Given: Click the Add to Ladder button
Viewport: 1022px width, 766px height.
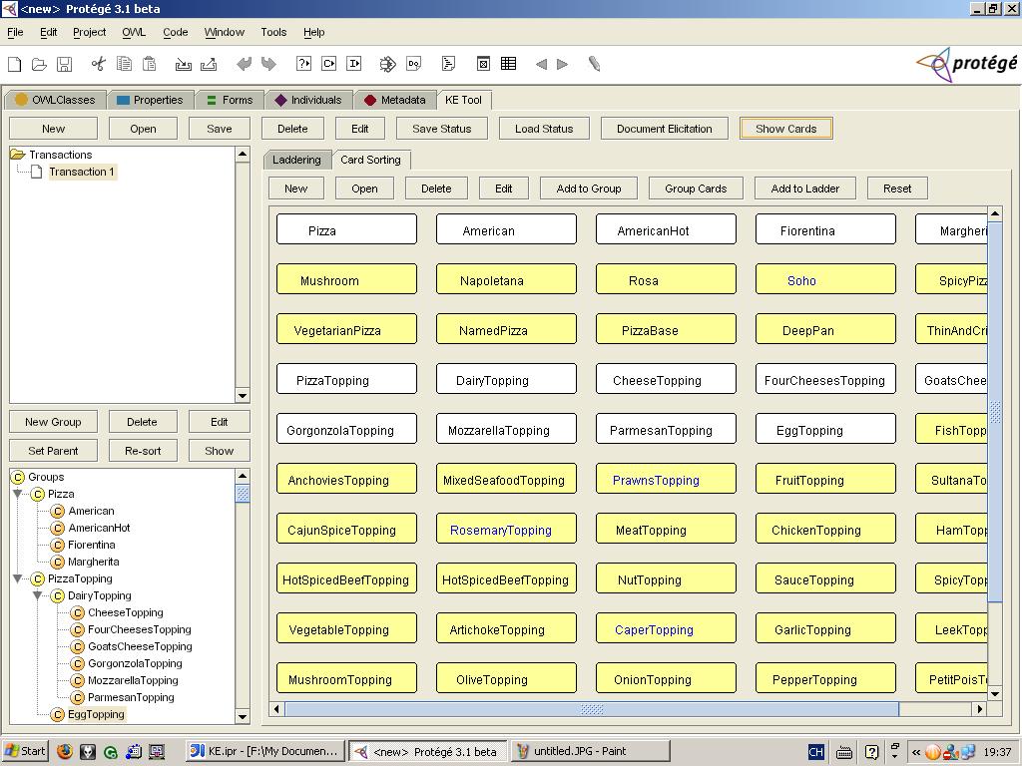Looking at the screenshot, I should tap(805, 189).
